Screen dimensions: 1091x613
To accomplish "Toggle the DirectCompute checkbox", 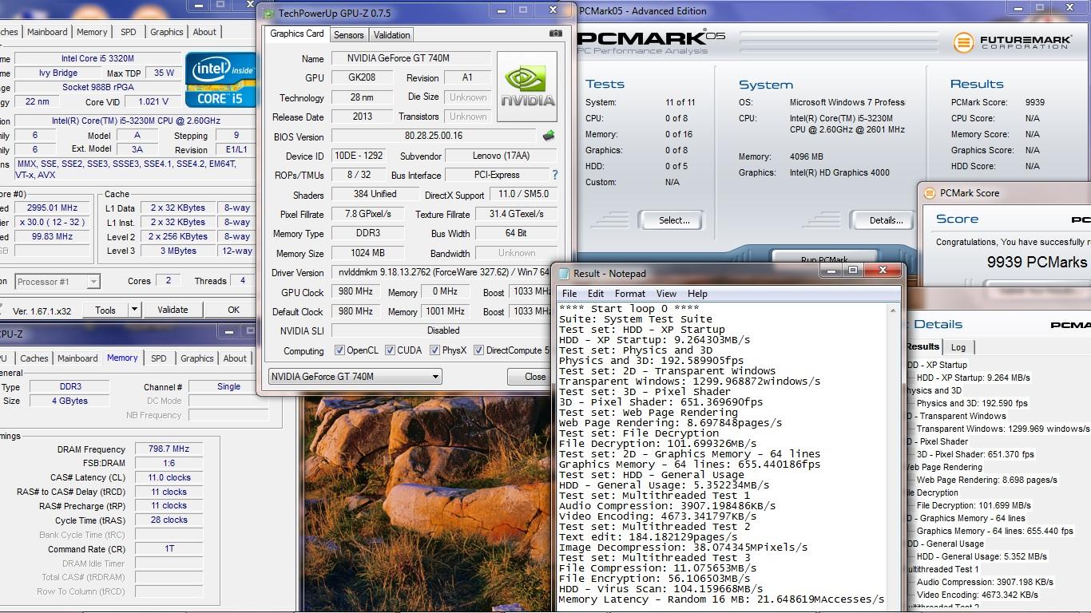I will [x=478, y=350].
